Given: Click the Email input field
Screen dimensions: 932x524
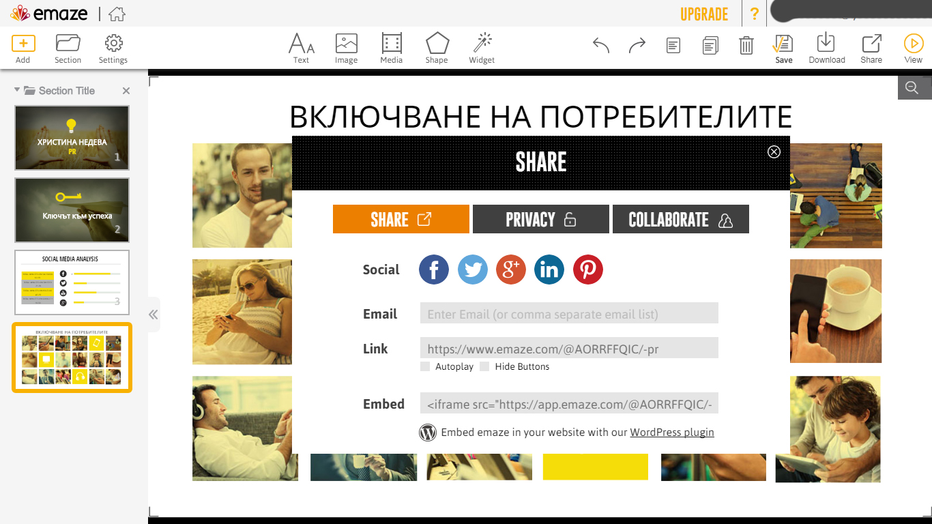Looking at the screenshot, I should [x=569, y=313].
